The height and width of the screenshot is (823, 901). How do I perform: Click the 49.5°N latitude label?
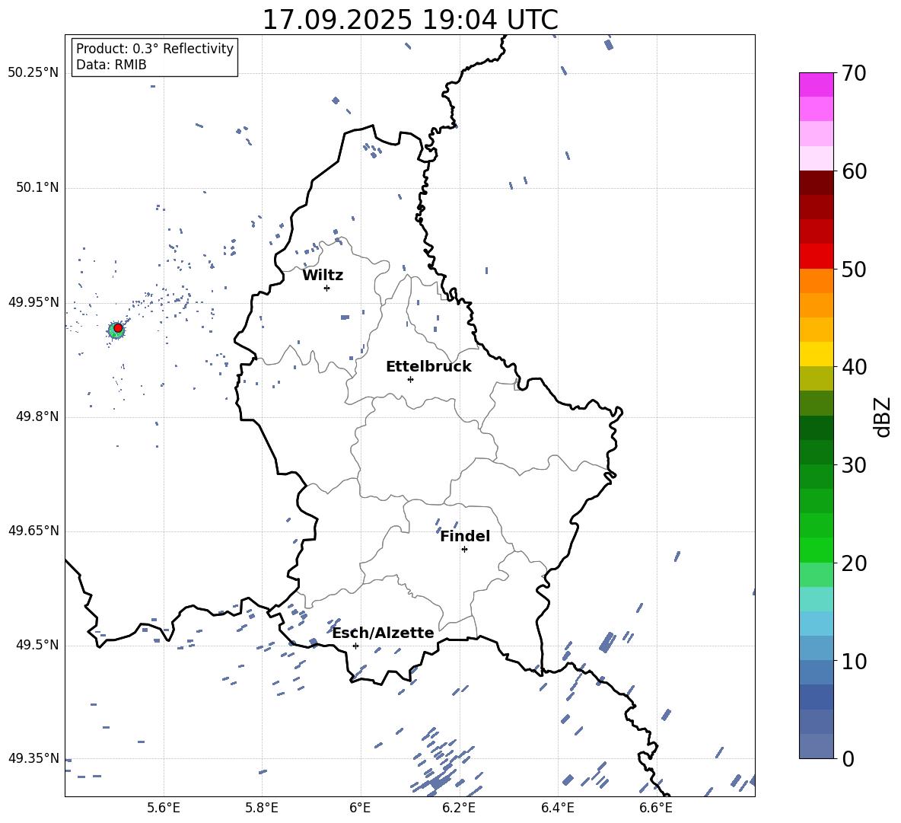[37, 645]
